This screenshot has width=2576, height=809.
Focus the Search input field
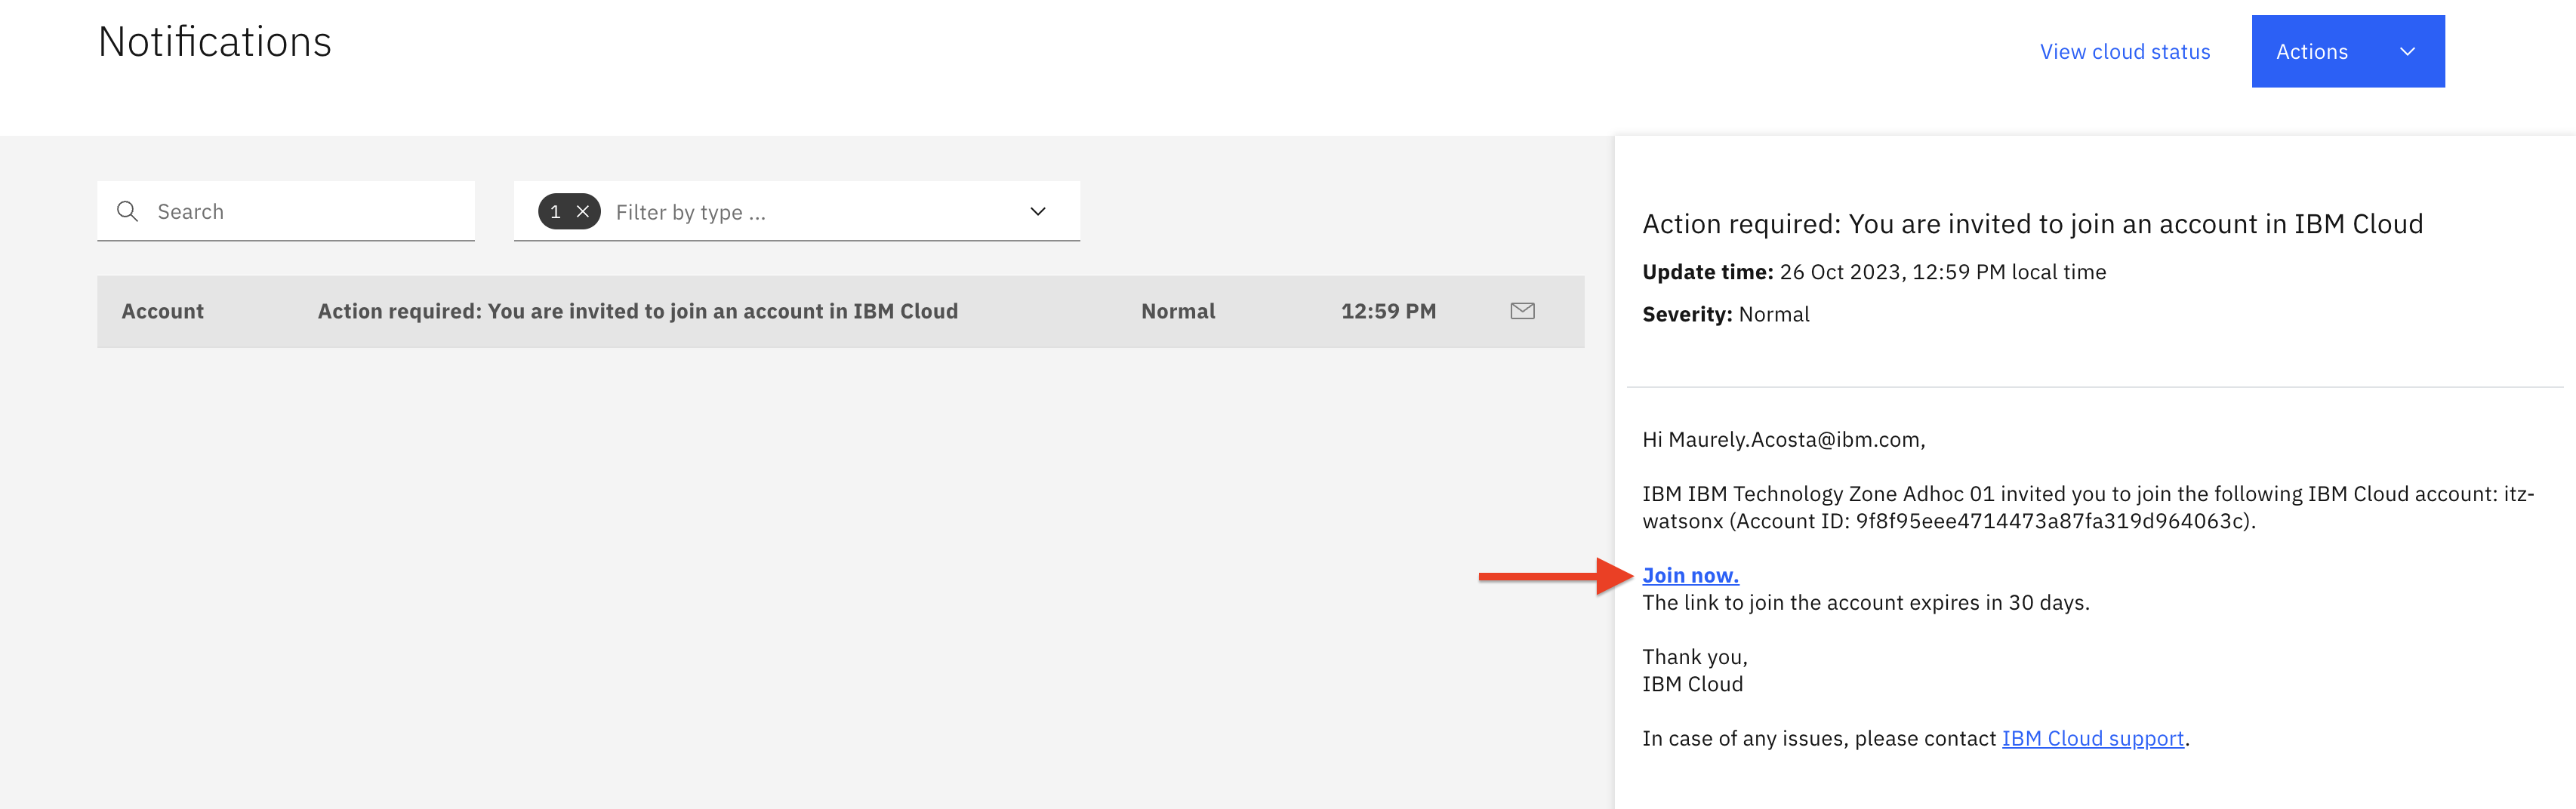286,211
